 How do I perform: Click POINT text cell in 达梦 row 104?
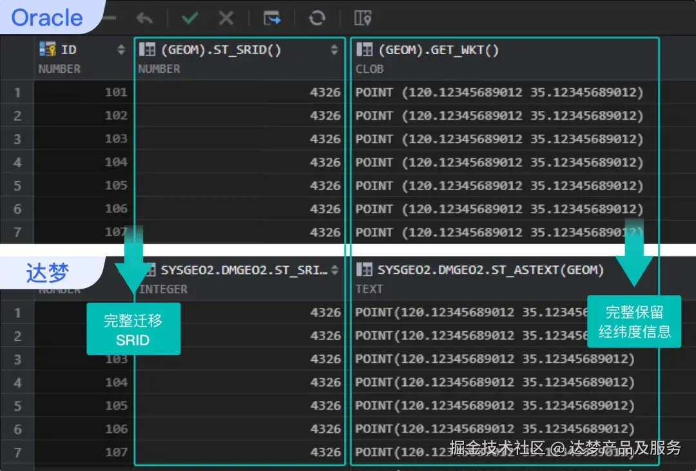click(505, 382)
